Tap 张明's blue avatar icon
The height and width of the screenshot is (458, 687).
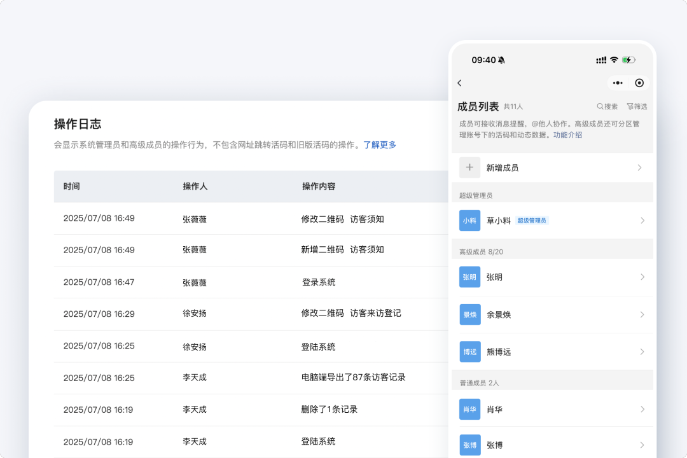469,277
